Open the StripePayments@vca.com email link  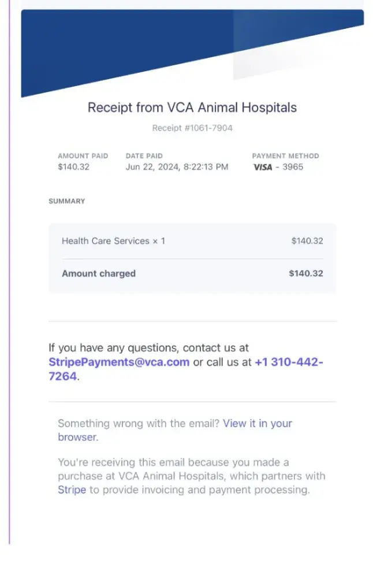pos(119,362)
